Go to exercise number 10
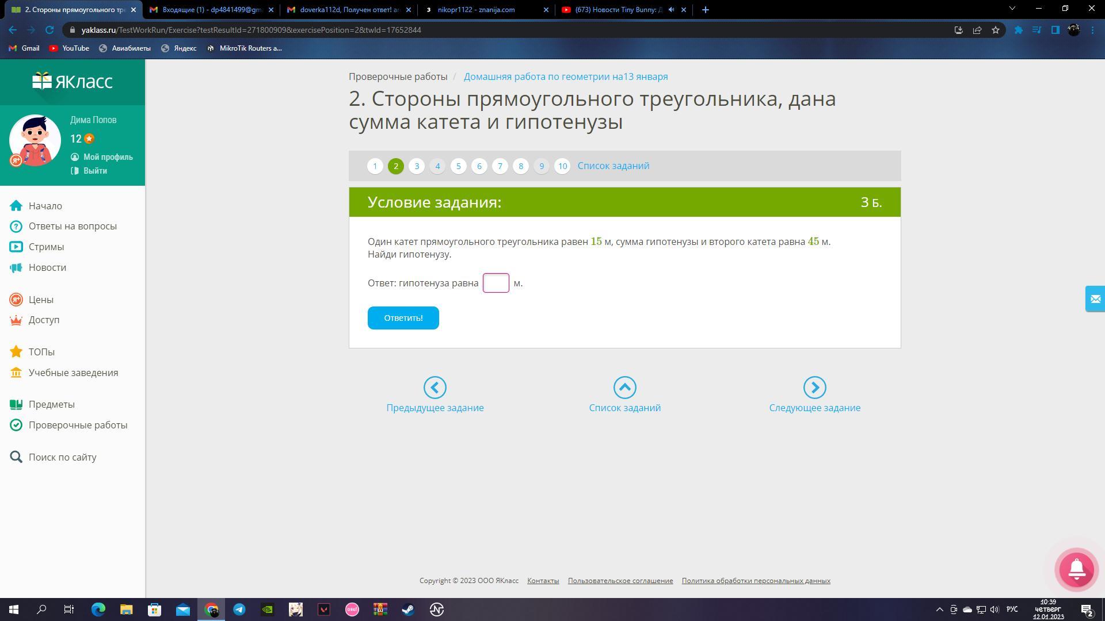The image size is (1105, 621). (x=562, y=166)
